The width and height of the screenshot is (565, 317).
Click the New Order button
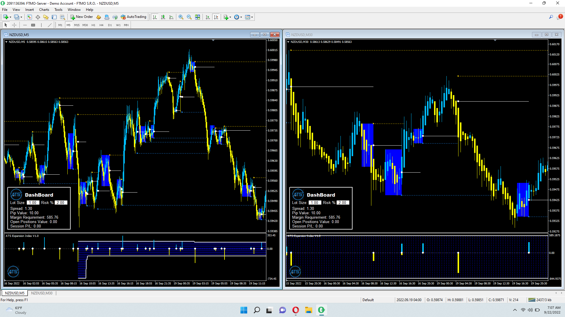(x=82, y=17)
